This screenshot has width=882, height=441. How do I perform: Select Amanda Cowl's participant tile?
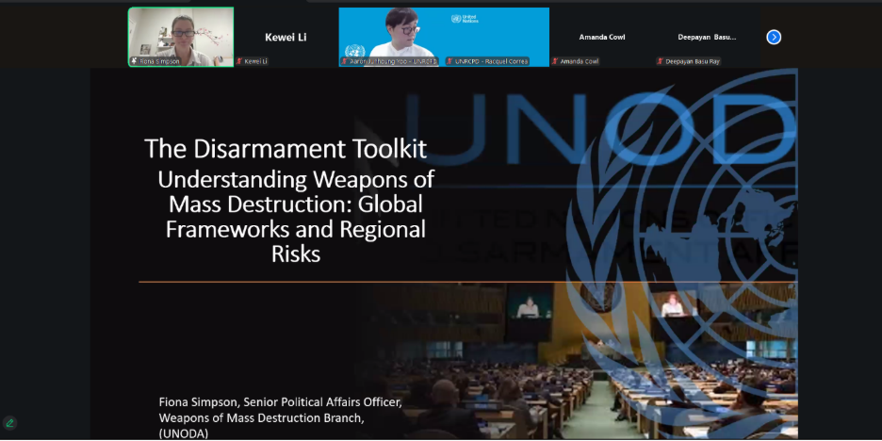pos(605,38)
